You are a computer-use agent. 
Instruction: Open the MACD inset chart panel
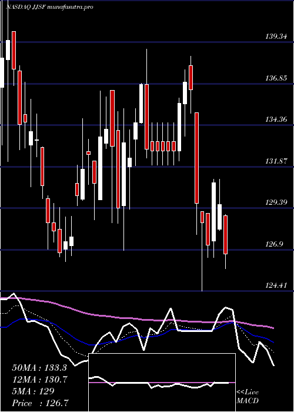pyautogui.click(x=162, y=383)
